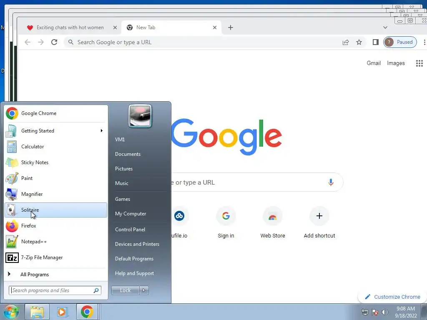Screen dimensions: 427x320
Task: Click the user account picture in Start menu
Action: tap(140, 116)
